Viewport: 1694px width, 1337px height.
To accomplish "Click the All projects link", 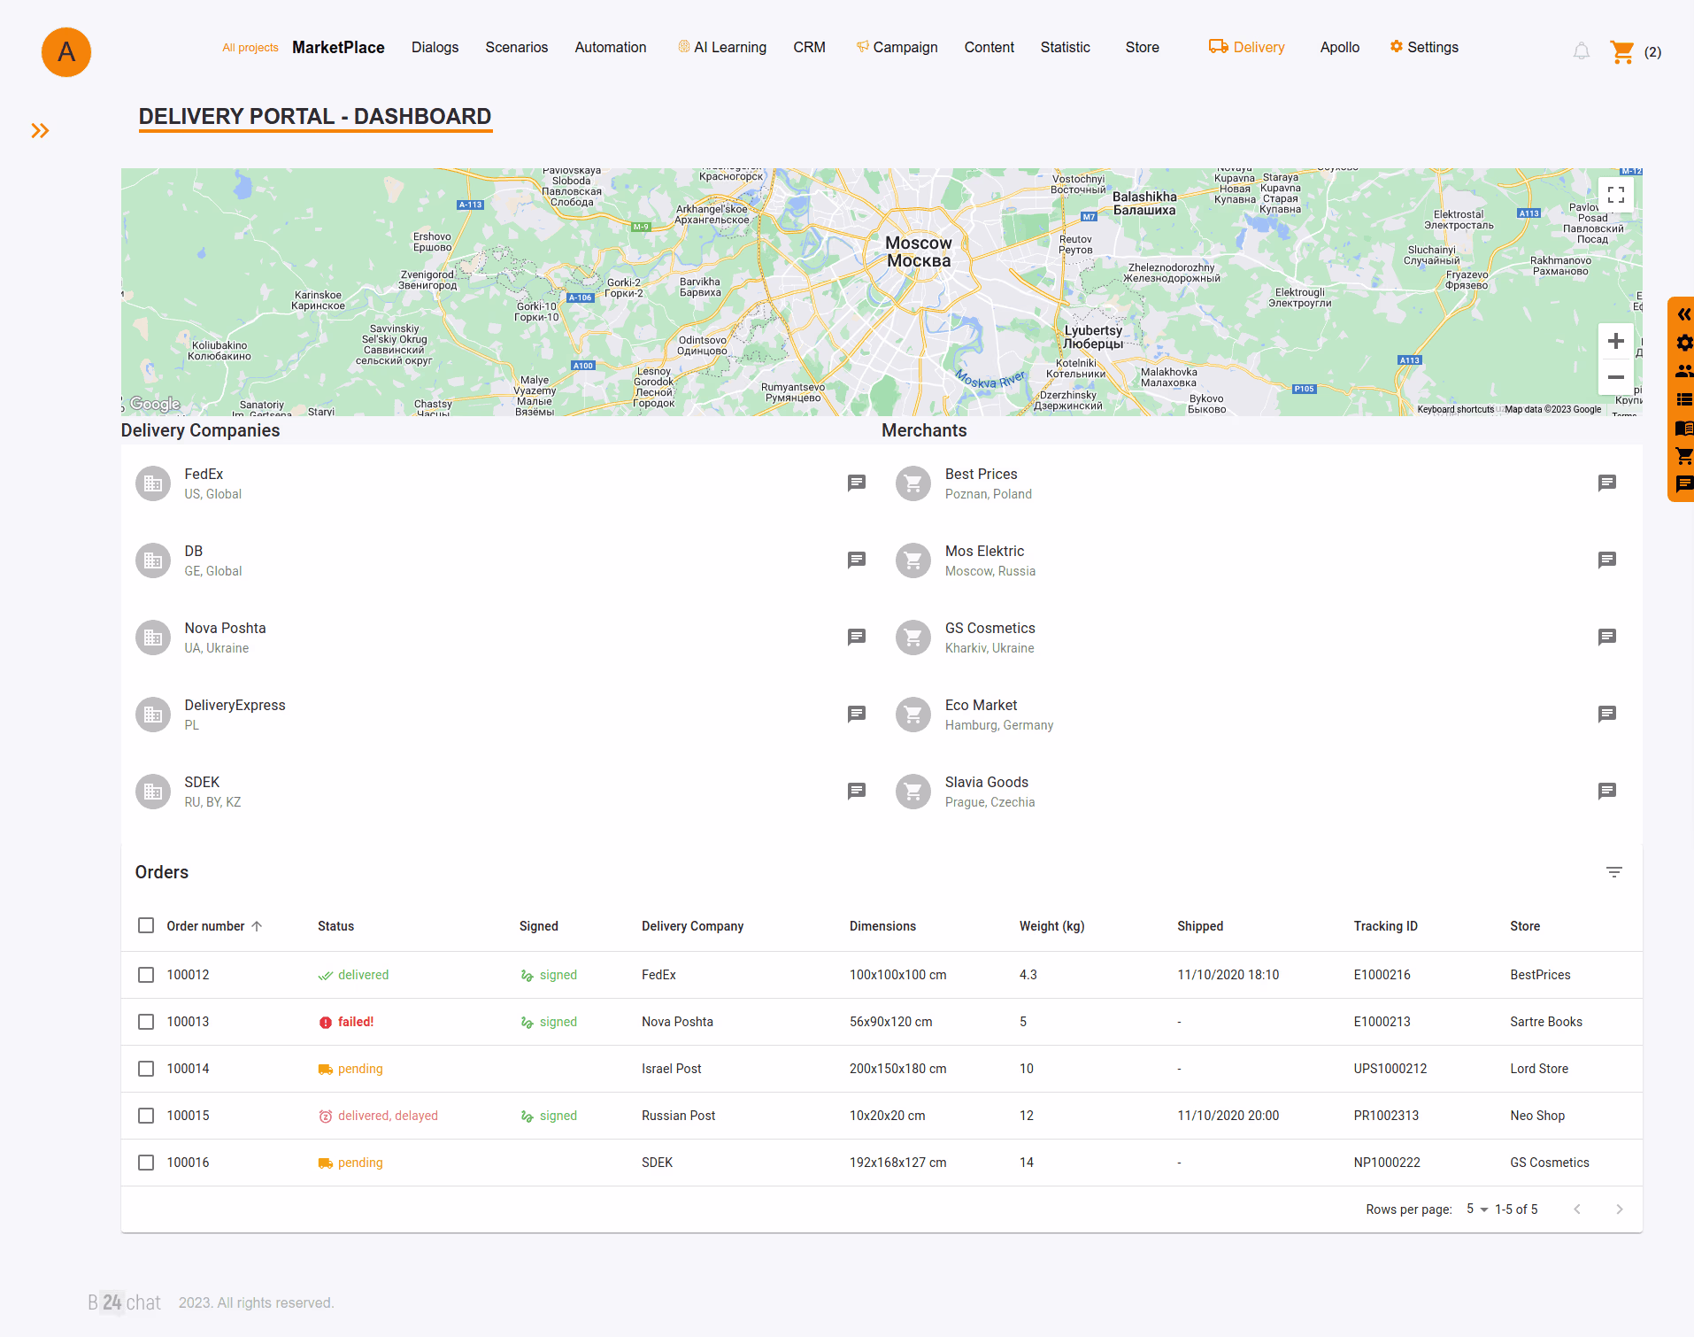I will coord(250,48).
